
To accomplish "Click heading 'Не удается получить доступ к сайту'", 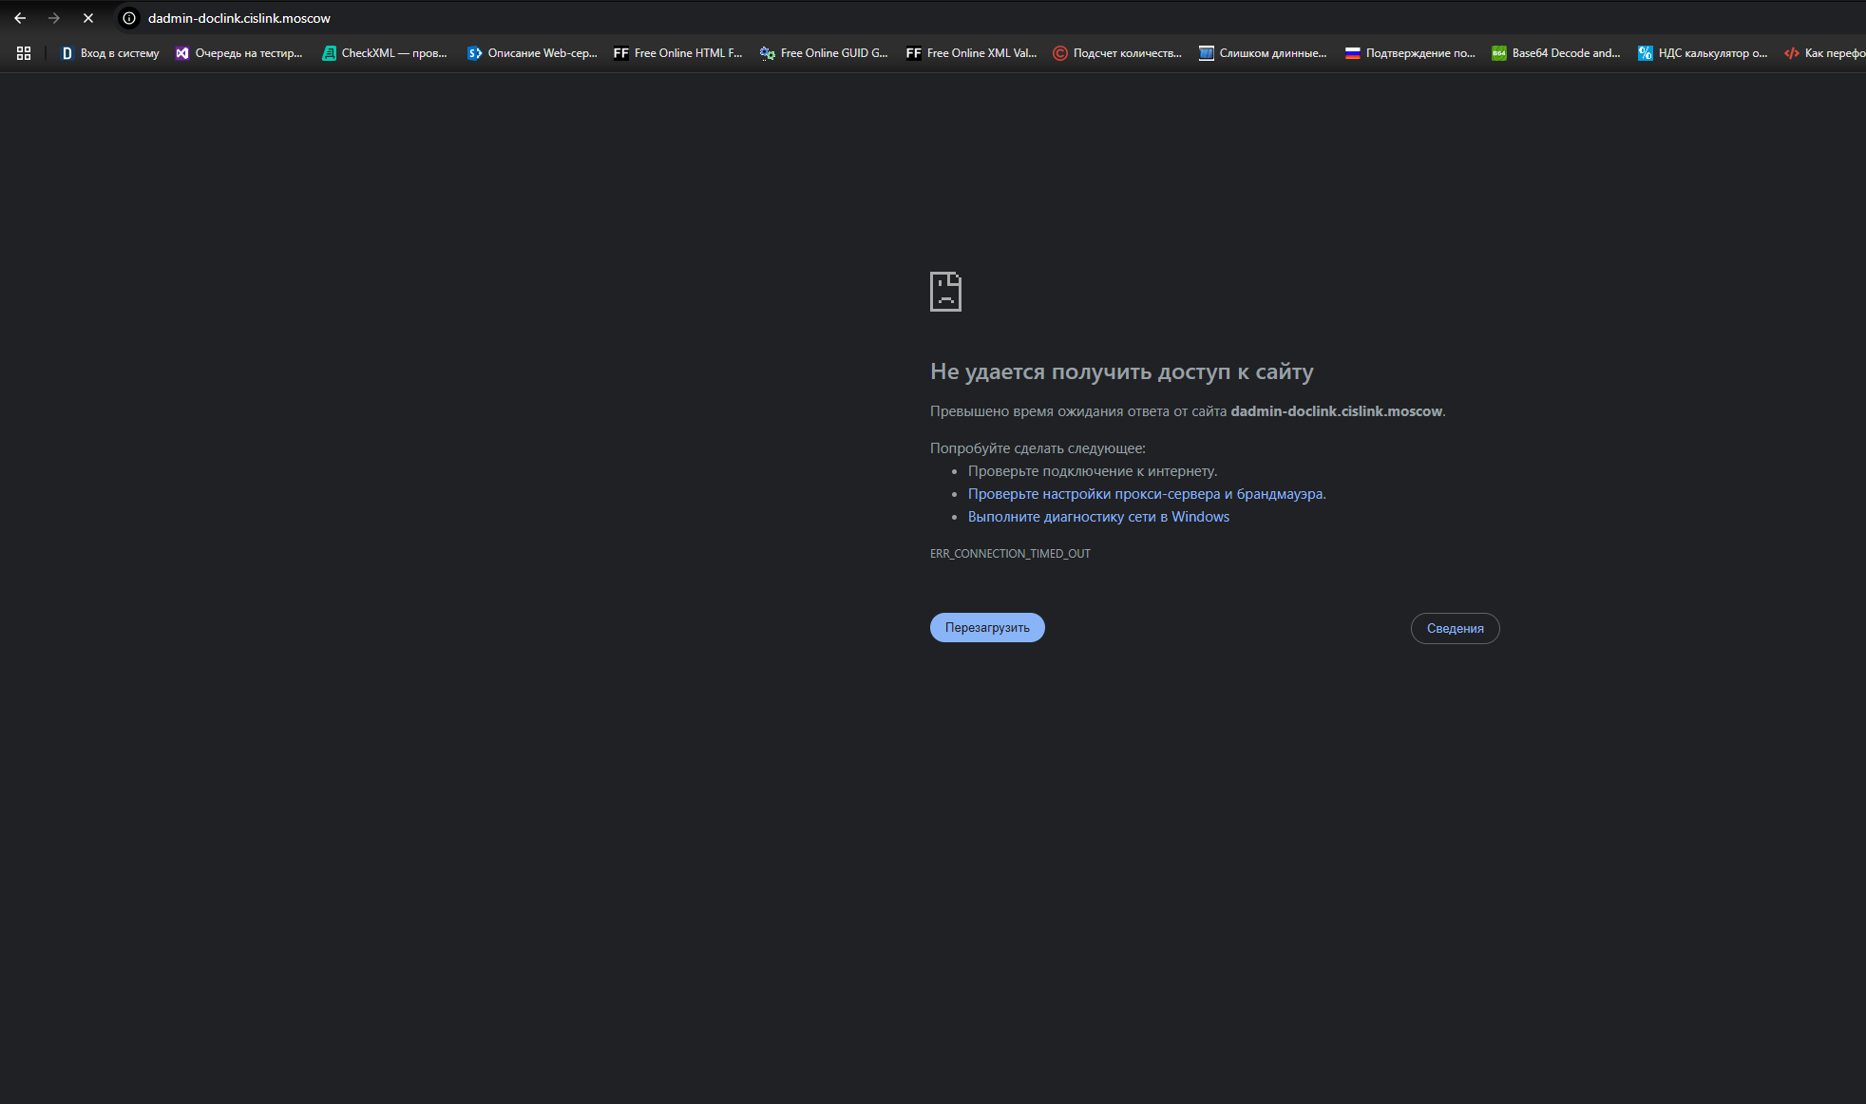I will tap(1121, 372).
